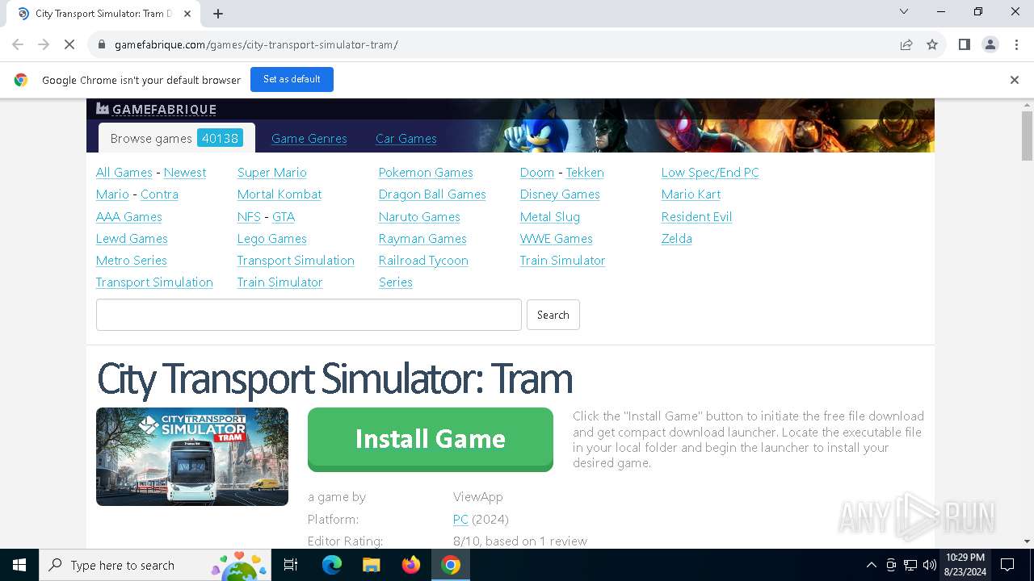
Task: Select the Chrome taskbar icon
Action: (x=451, y=565)
